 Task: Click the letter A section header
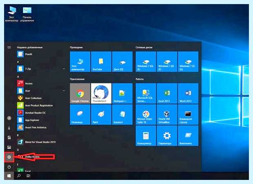pyautogui.click(x=18, y=76)
